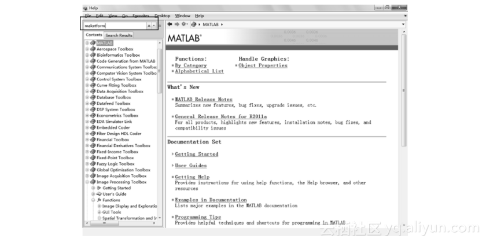The height and width of the screenshot is (242, 486).
Task: Click the Curve Fitting Toolbox book icon
Action: click(x=93, y=85)
